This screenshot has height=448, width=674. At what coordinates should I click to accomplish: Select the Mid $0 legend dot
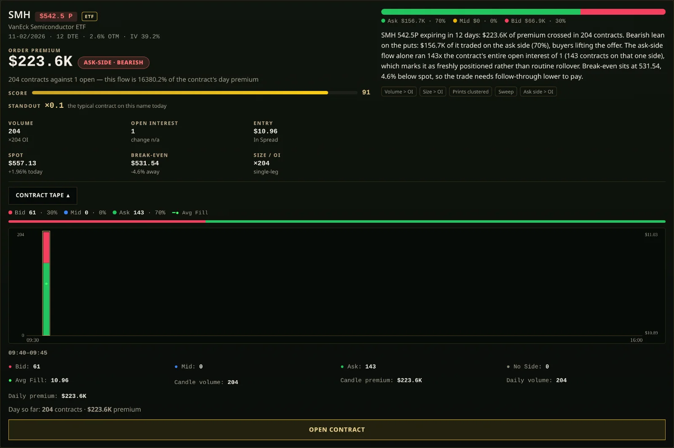(x=455, y=21)
